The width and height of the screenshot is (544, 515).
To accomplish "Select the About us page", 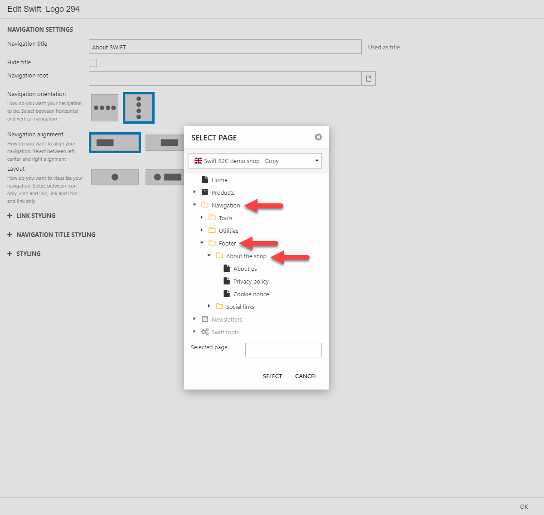I will point(245,269).
